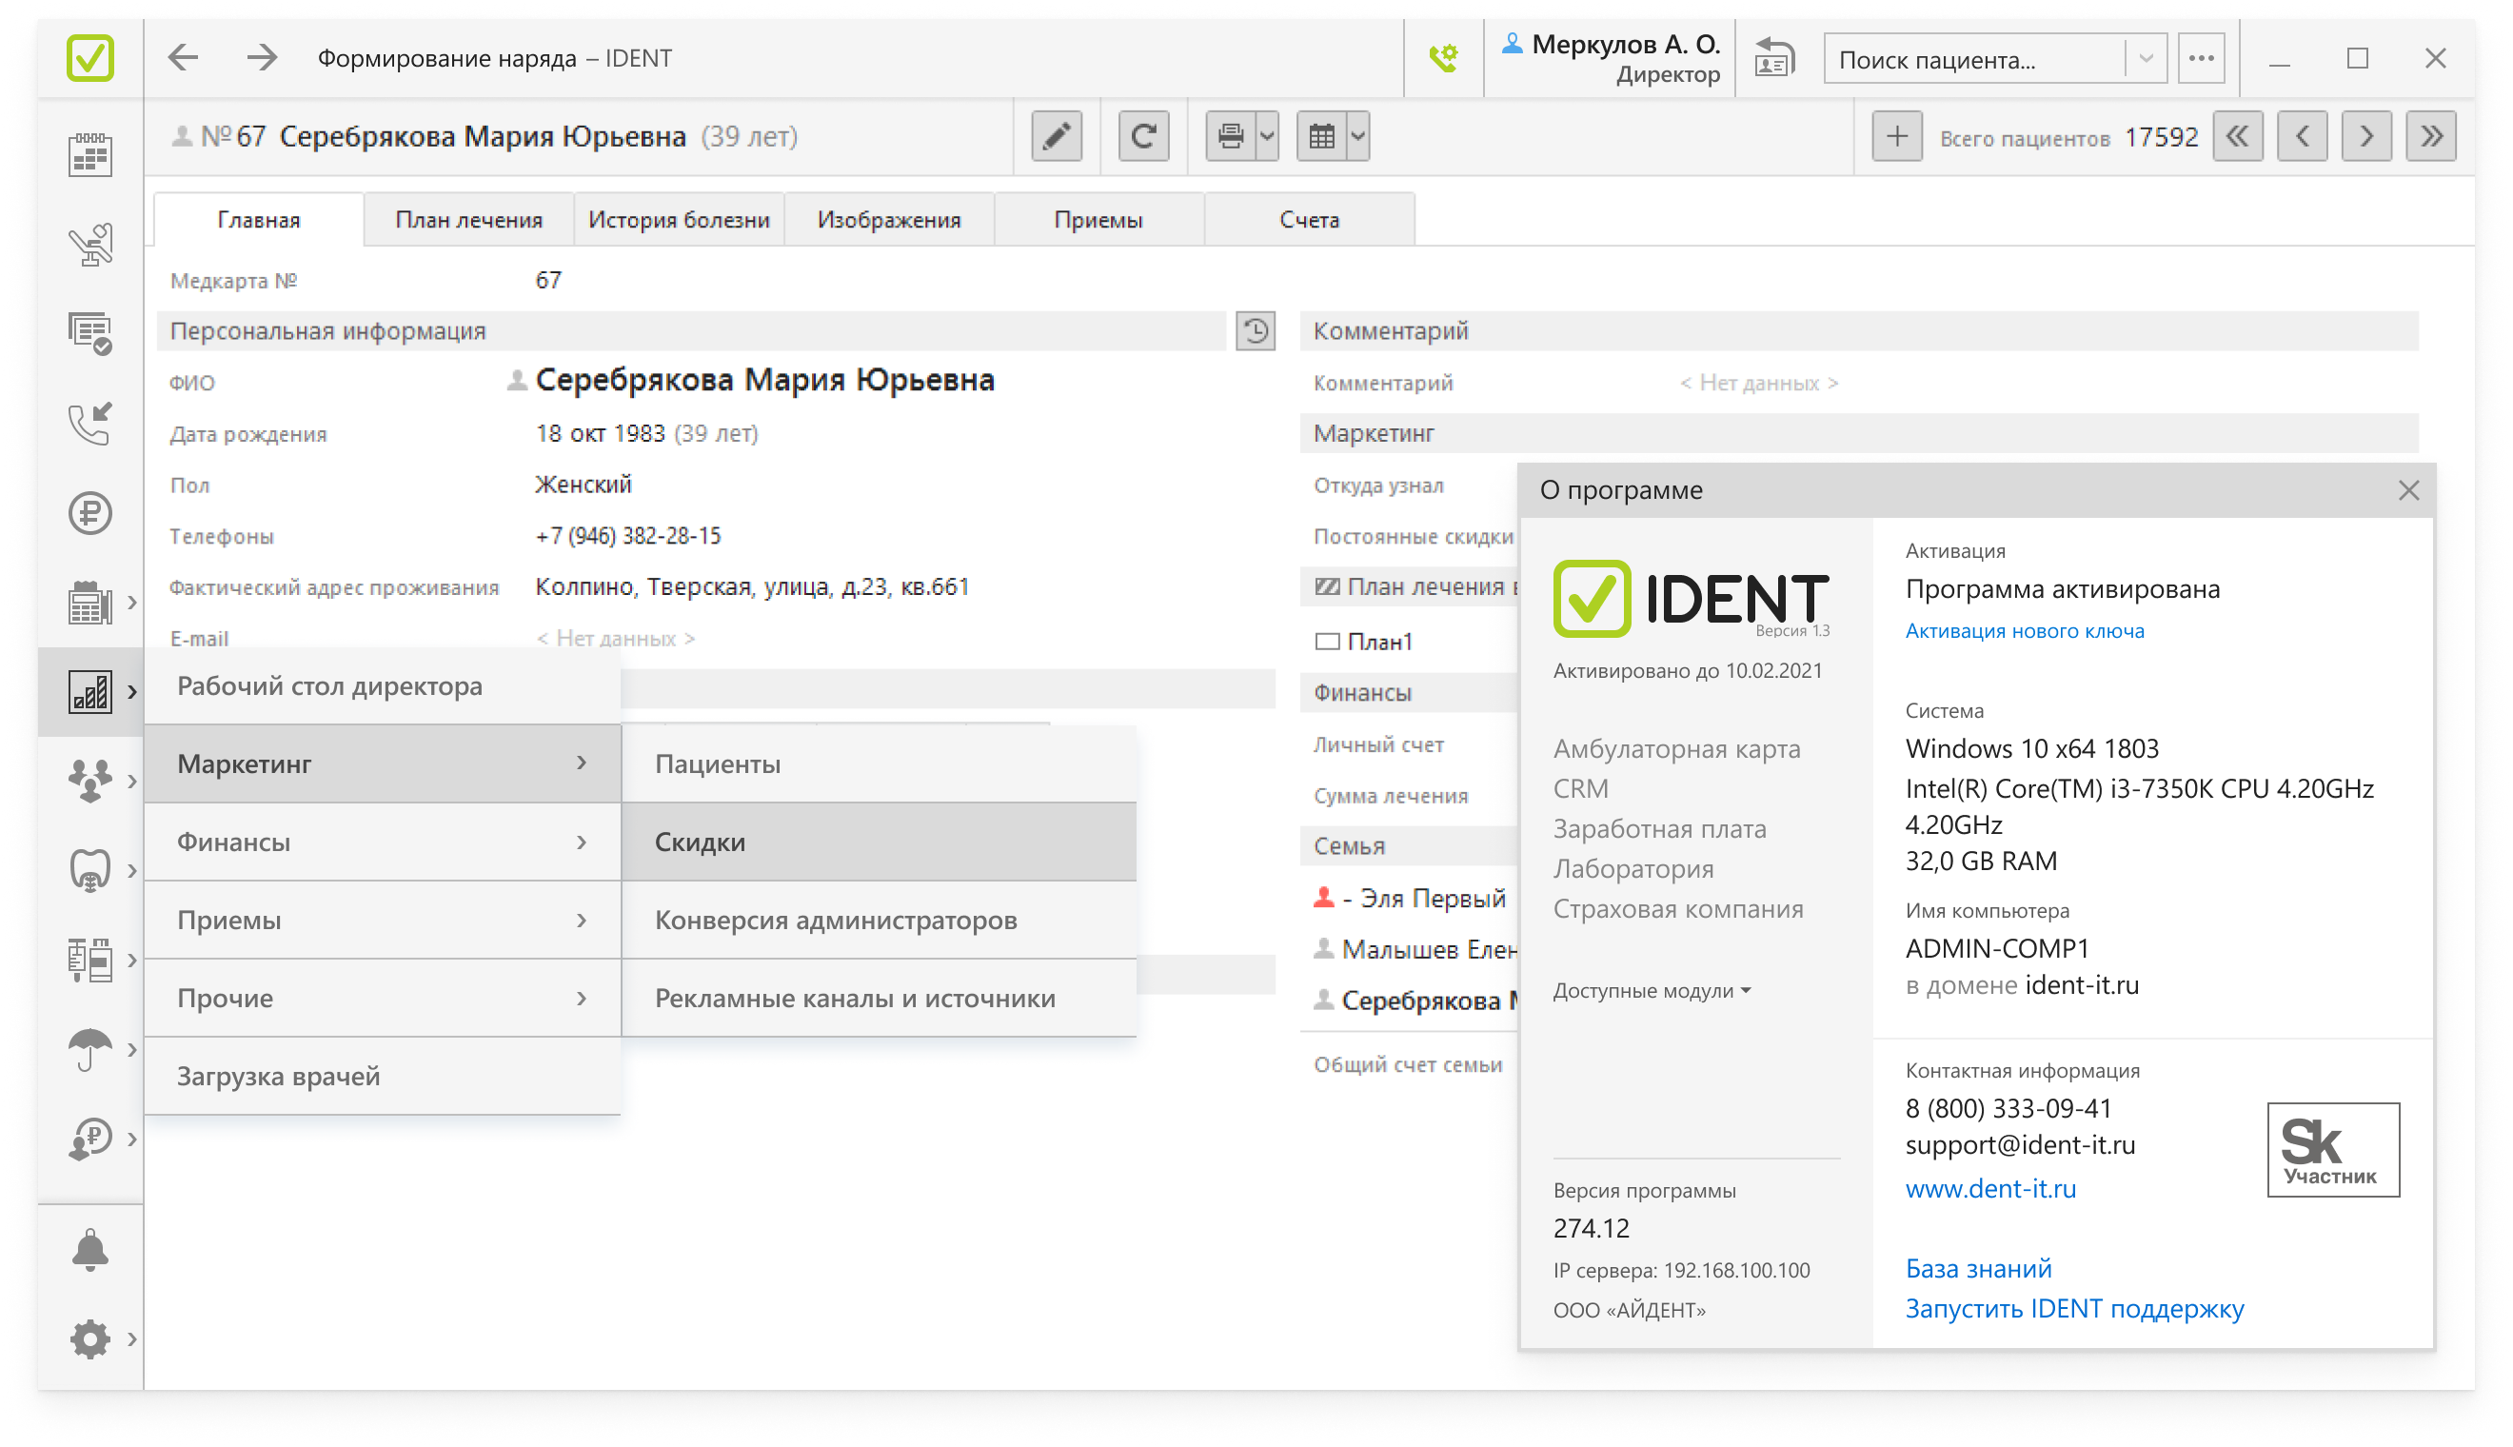Click the add new patient plus button
Image resolution: width=2513 pixels, height=1447 pixels.
(x=1896, y=136)
